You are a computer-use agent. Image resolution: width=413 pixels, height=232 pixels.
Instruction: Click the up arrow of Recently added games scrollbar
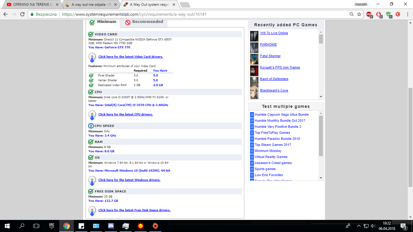pos(321,32)
